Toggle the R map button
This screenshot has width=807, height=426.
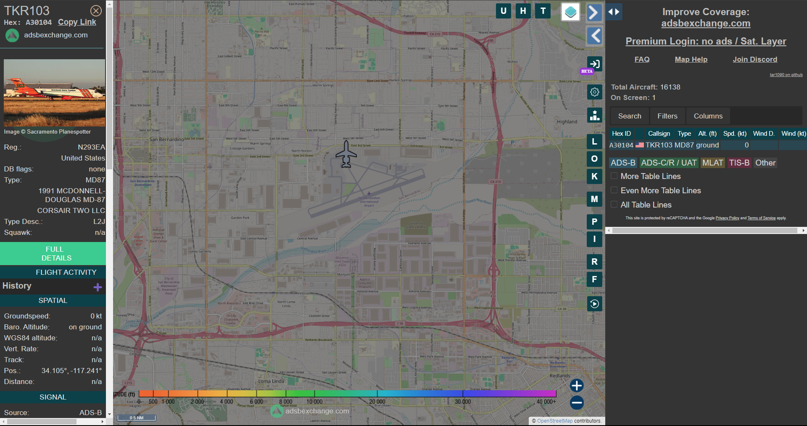click(594, 262)
